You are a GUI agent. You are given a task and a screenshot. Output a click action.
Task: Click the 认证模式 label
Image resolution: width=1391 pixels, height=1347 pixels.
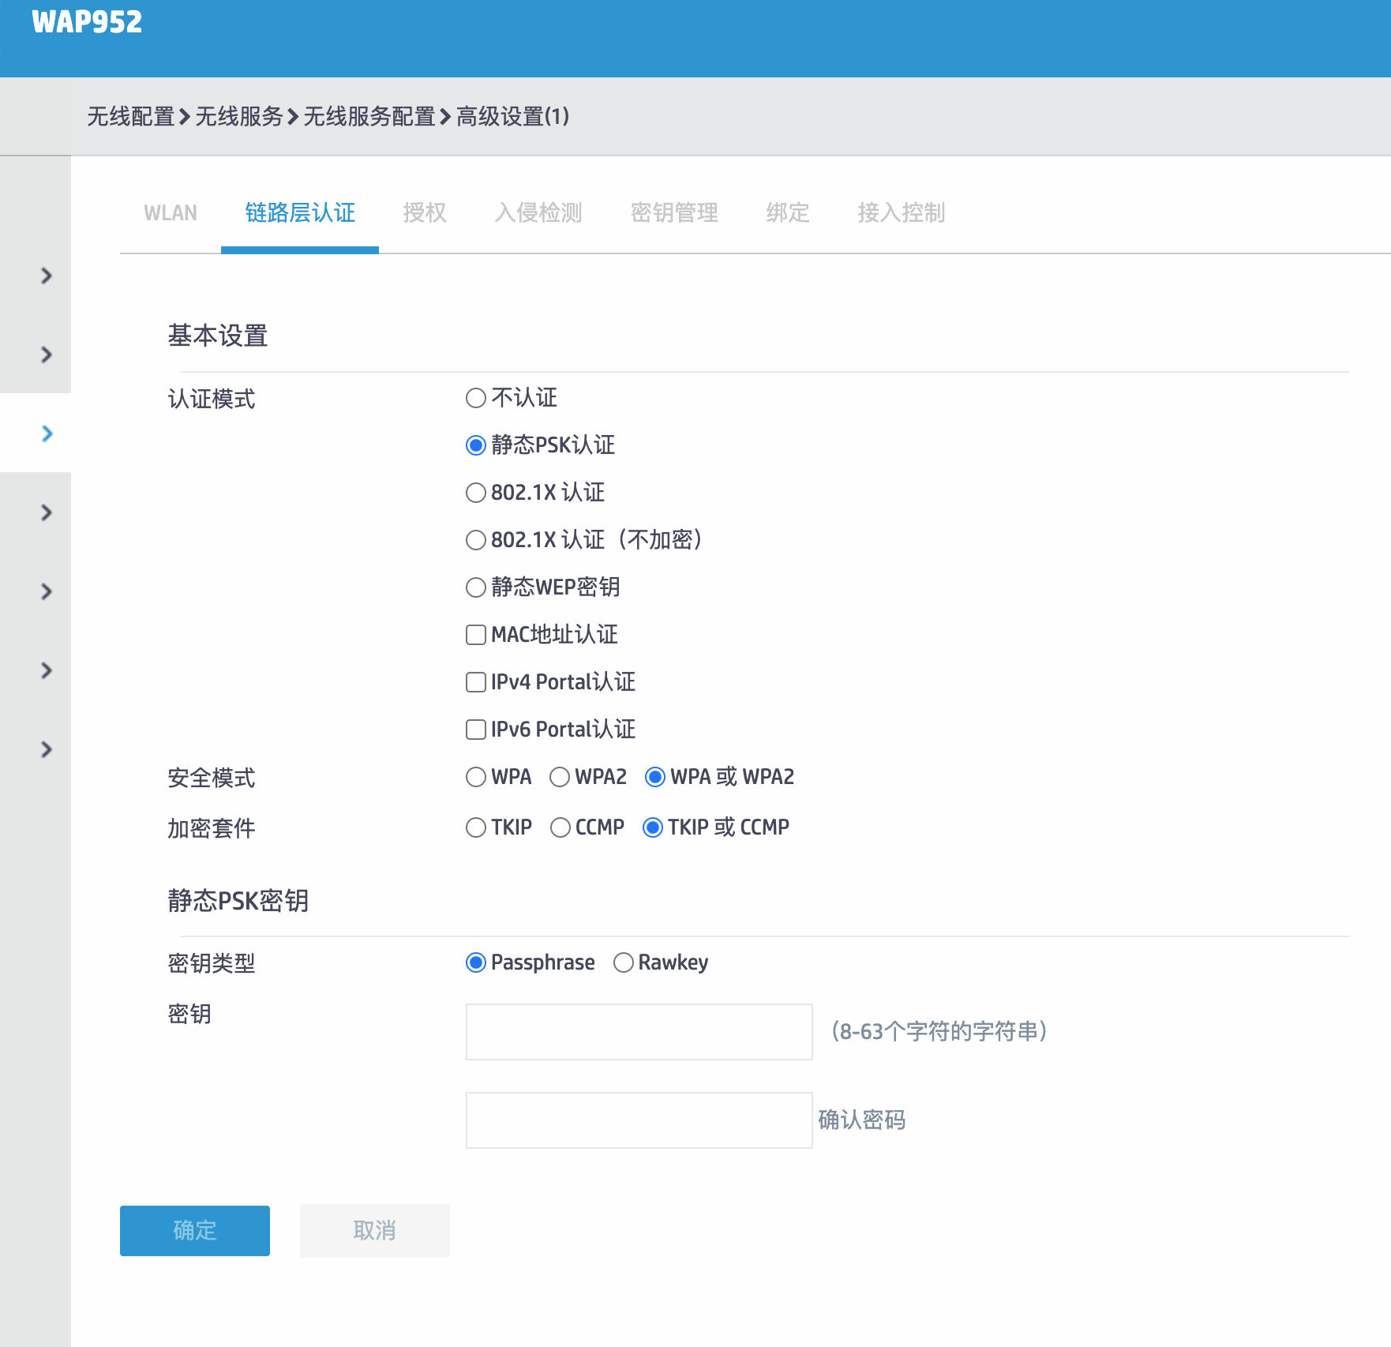pos(212,399)
